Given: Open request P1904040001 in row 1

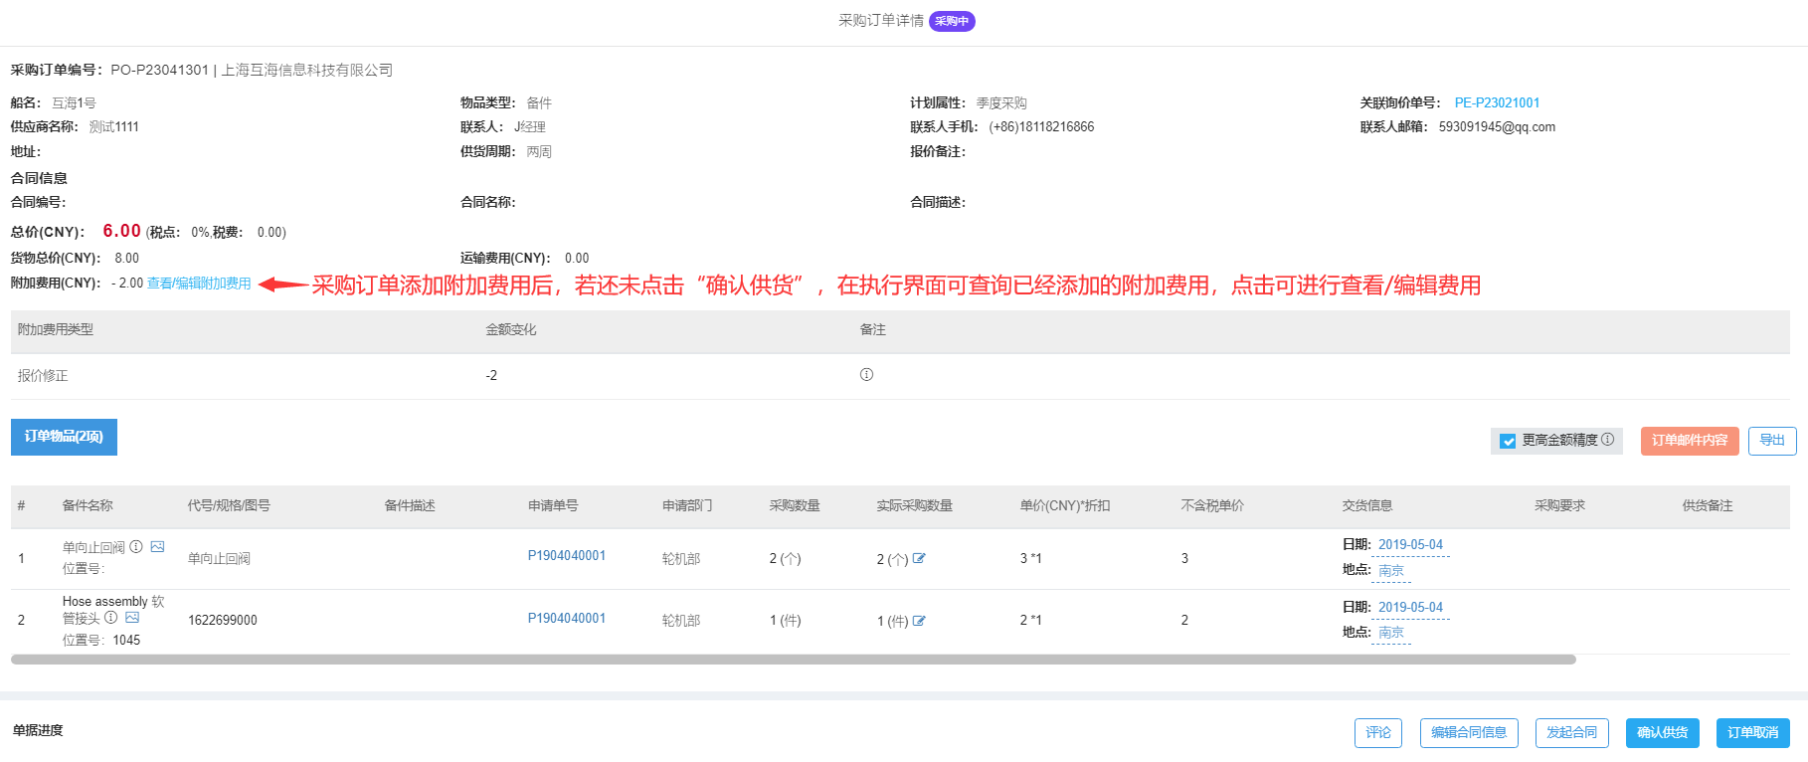Looking at the screenshot, I should point(567,556).
